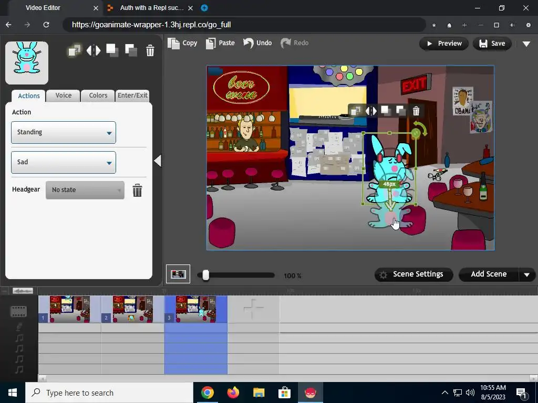Open the notifications center icon
The image size is (538, 403).
521,393
